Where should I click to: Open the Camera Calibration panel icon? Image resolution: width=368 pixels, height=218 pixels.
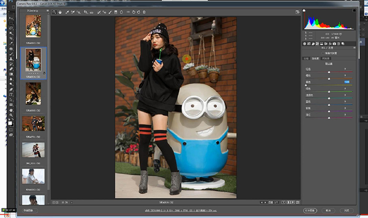point(334,44)
